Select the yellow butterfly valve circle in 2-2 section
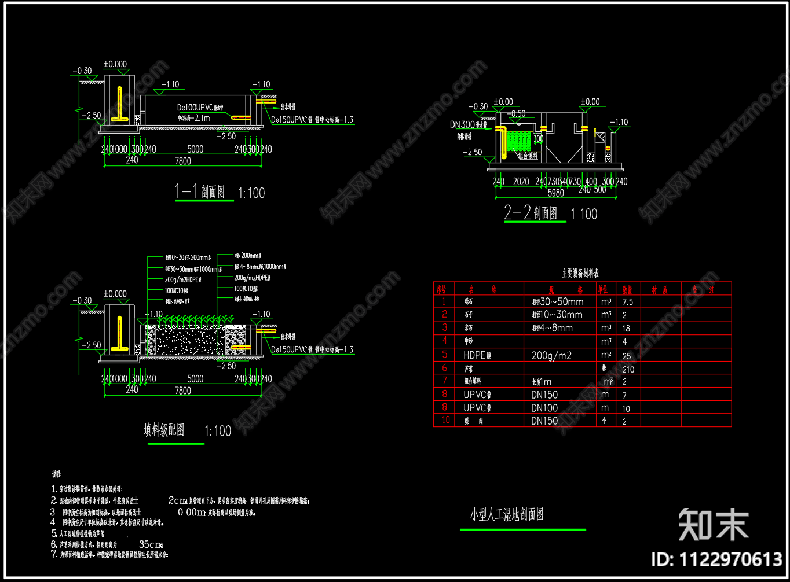 (x=608, y=149)
